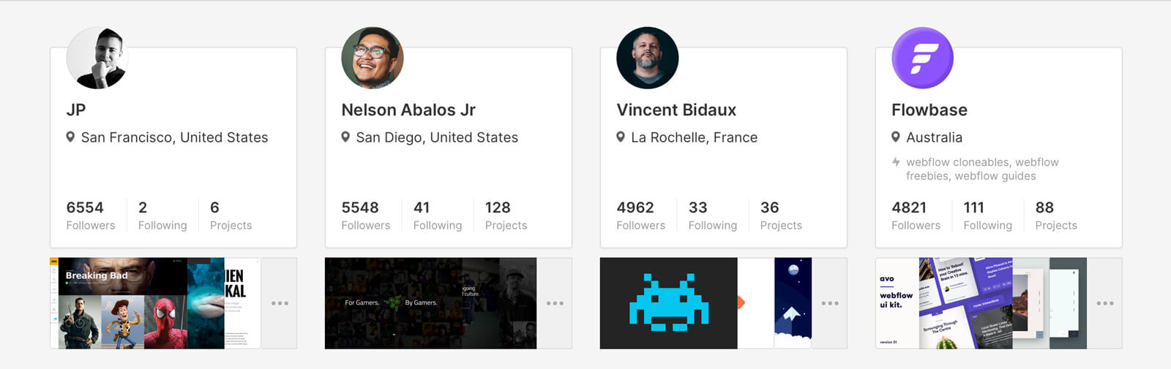Open the For Gamers By Gamers thumbnail
This screenshot has height=369, width=1171.
[x=394, y=303]
